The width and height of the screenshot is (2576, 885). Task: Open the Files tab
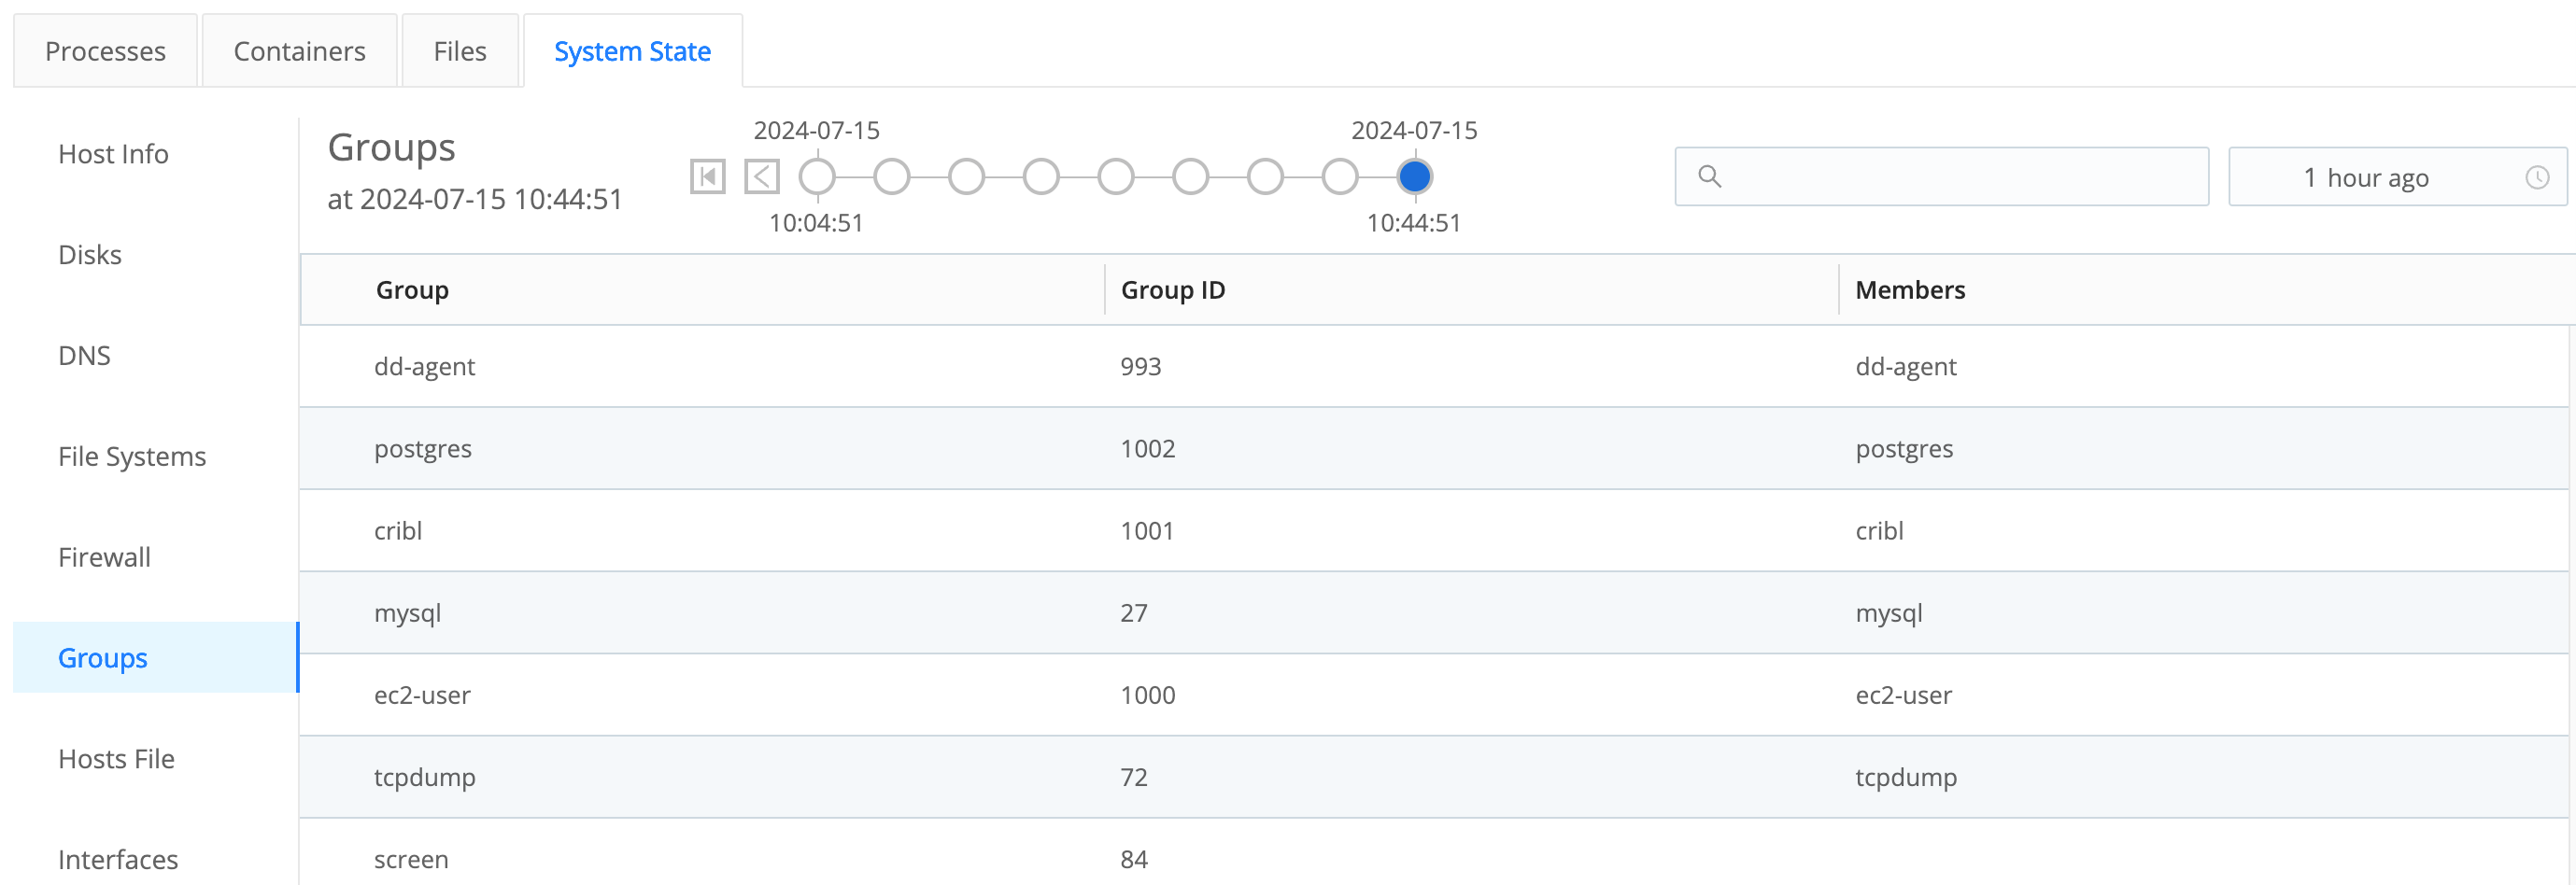(x=459, y=50)
